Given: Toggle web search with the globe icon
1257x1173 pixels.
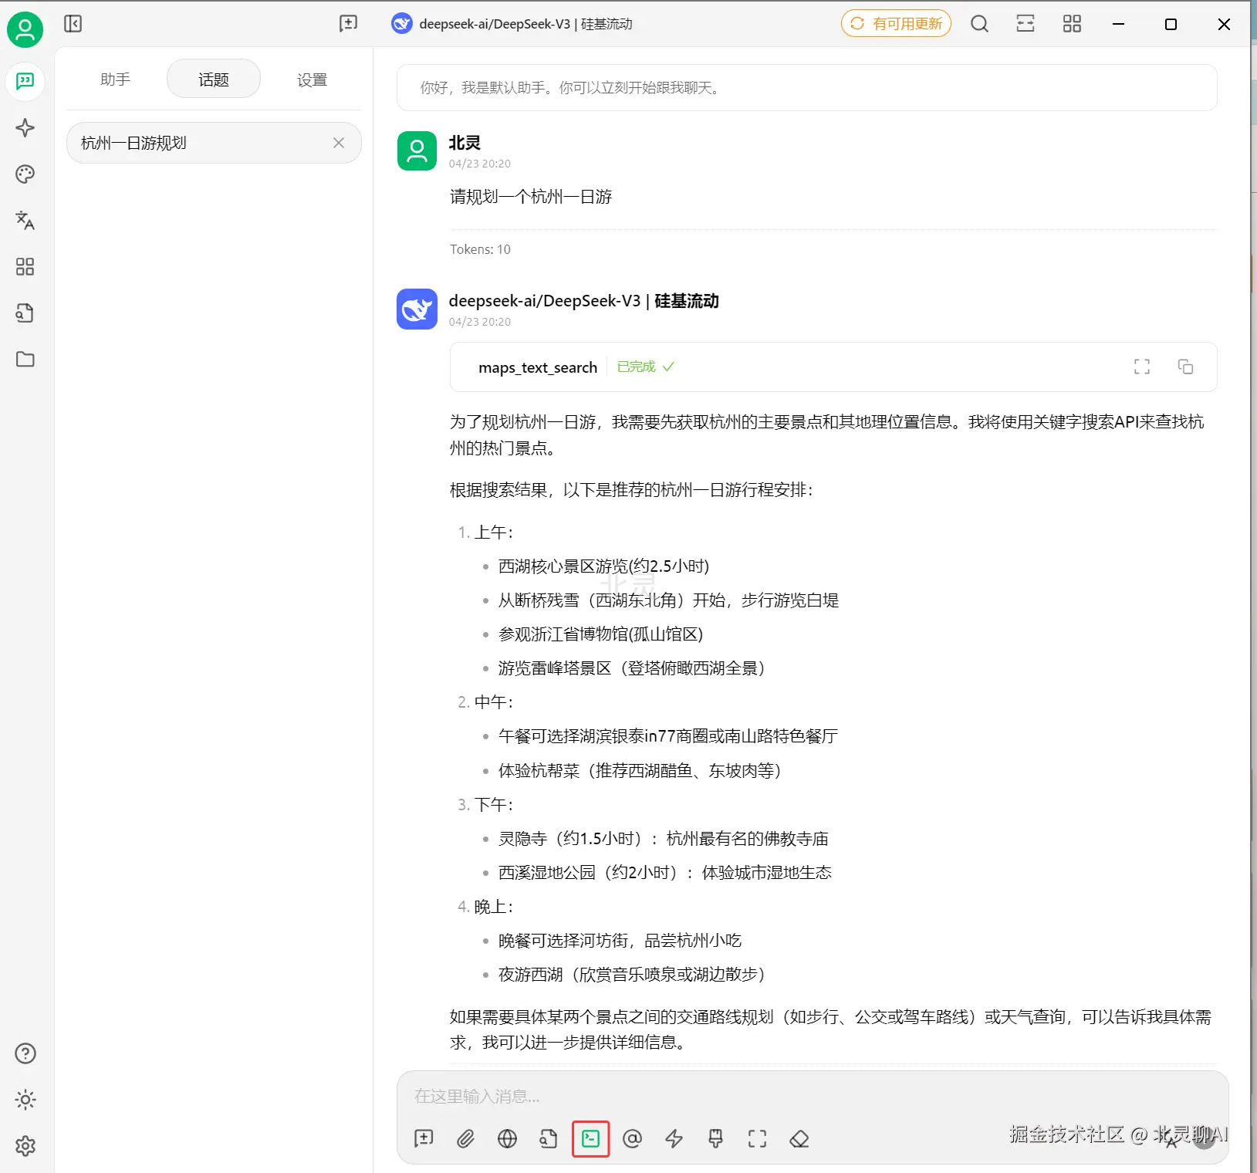Looking at the screenshot, I should 507,1138.
